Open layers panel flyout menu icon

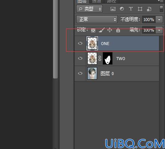click(160, 1)
